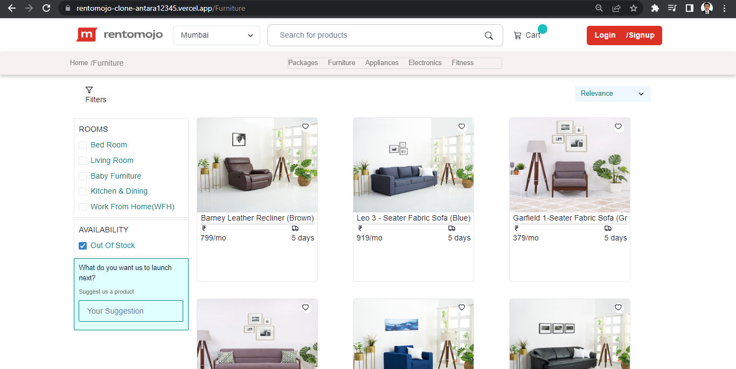
Task: Click the Login /Signup button
Action: pos(624,36)
